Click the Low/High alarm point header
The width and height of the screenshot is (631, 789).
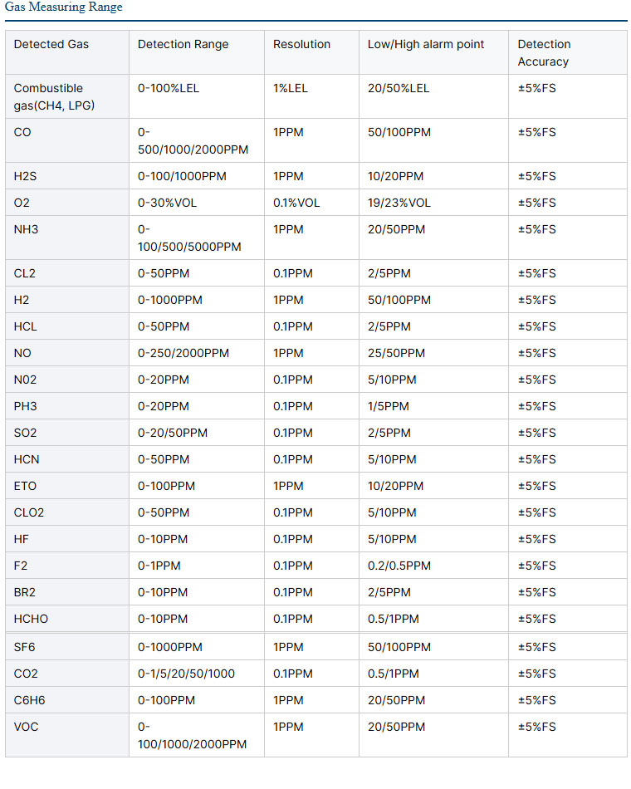pyautogui.click(x=426, y=44)
